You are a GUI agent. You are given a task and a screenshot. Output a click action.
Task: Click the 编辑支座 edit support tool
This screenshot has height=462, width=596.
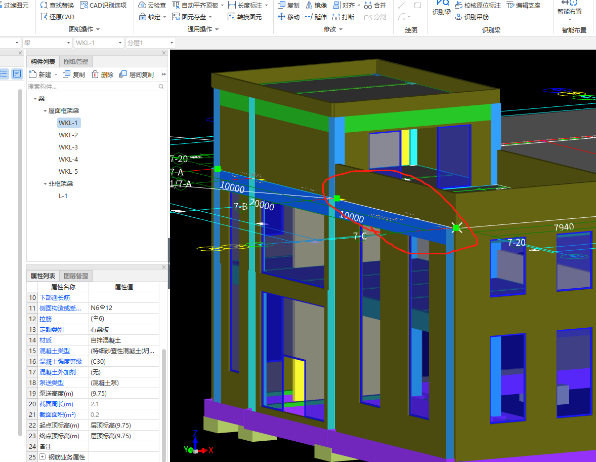524,6
